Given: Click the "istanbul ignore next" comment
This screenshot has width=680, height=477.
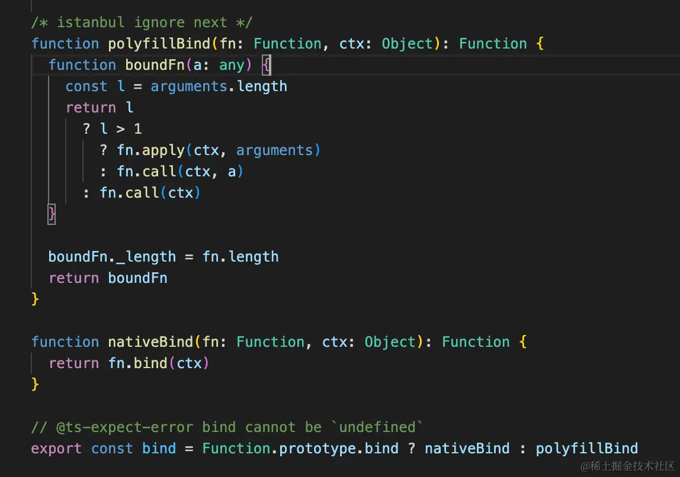Looking at the screenshot, I should (x=142, y=22).
